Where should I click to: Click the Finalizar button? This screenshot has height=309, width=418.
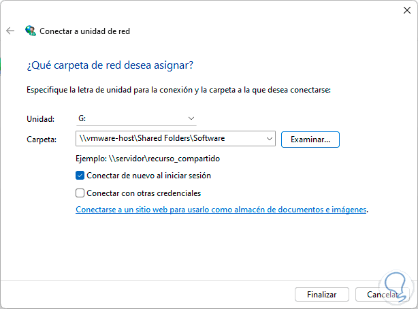[x=322, y=295]
